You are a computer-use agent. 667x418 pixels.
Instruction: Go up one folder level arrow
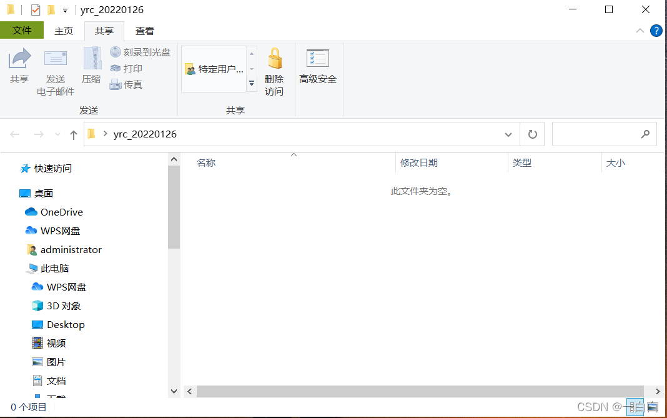[74, 134]
